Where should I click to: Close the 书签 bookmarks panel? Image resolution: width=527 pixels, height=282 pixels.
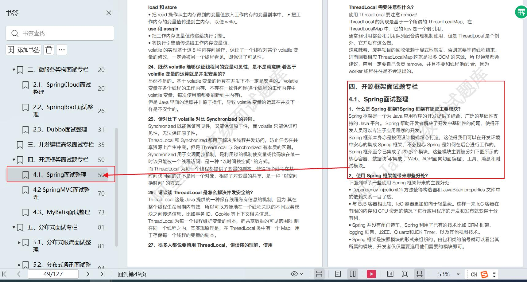pos(109,13)
